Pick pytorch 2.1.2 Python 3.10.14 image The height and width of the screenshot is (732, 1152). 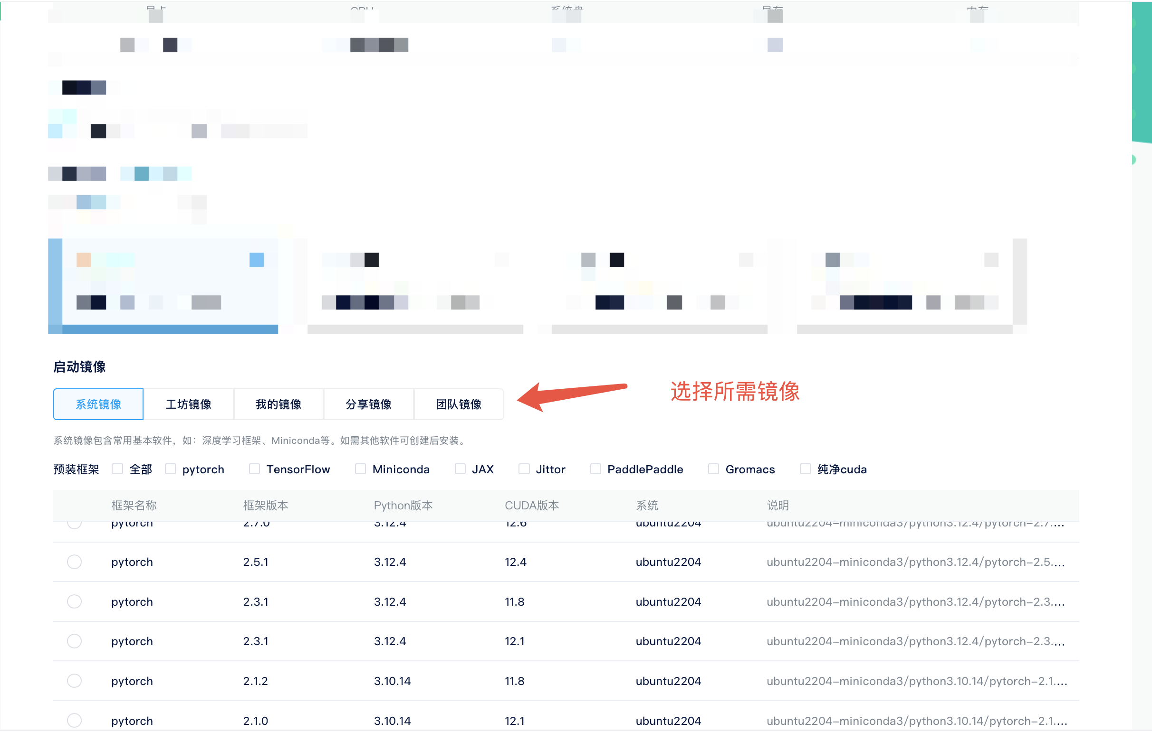coord(74,681)
